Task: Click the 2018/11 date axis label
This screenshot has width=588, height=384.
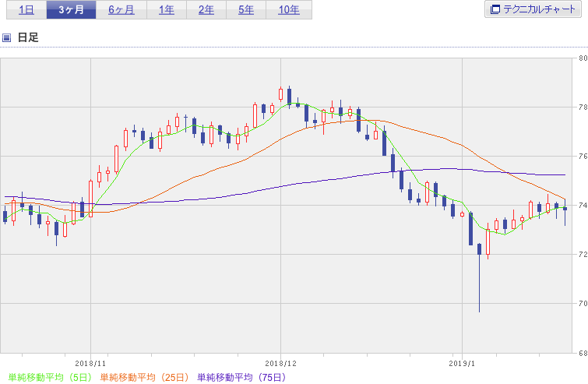Action: [x=90, y=364]
